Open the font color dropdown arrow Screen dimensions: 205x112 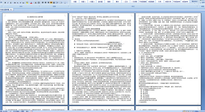pyautogui.click(x=33, y=3)
